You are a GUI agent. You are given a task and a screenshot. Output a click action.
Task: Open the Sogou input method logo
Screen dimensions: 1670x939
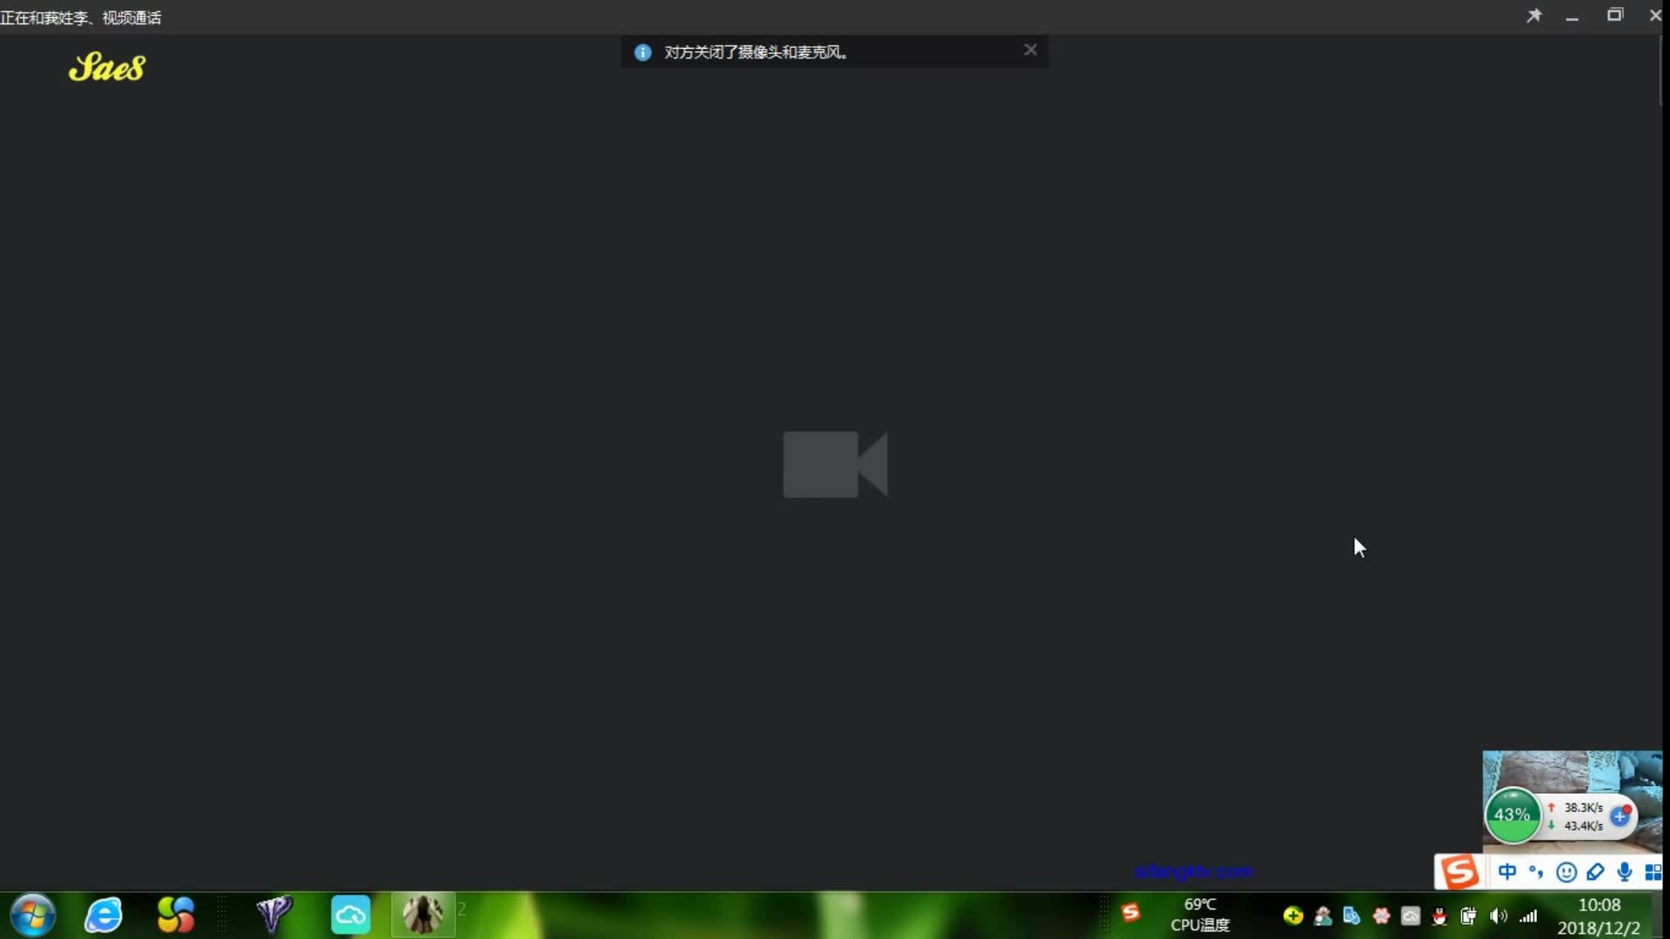pyautogui.click(x=1459, y=871)
